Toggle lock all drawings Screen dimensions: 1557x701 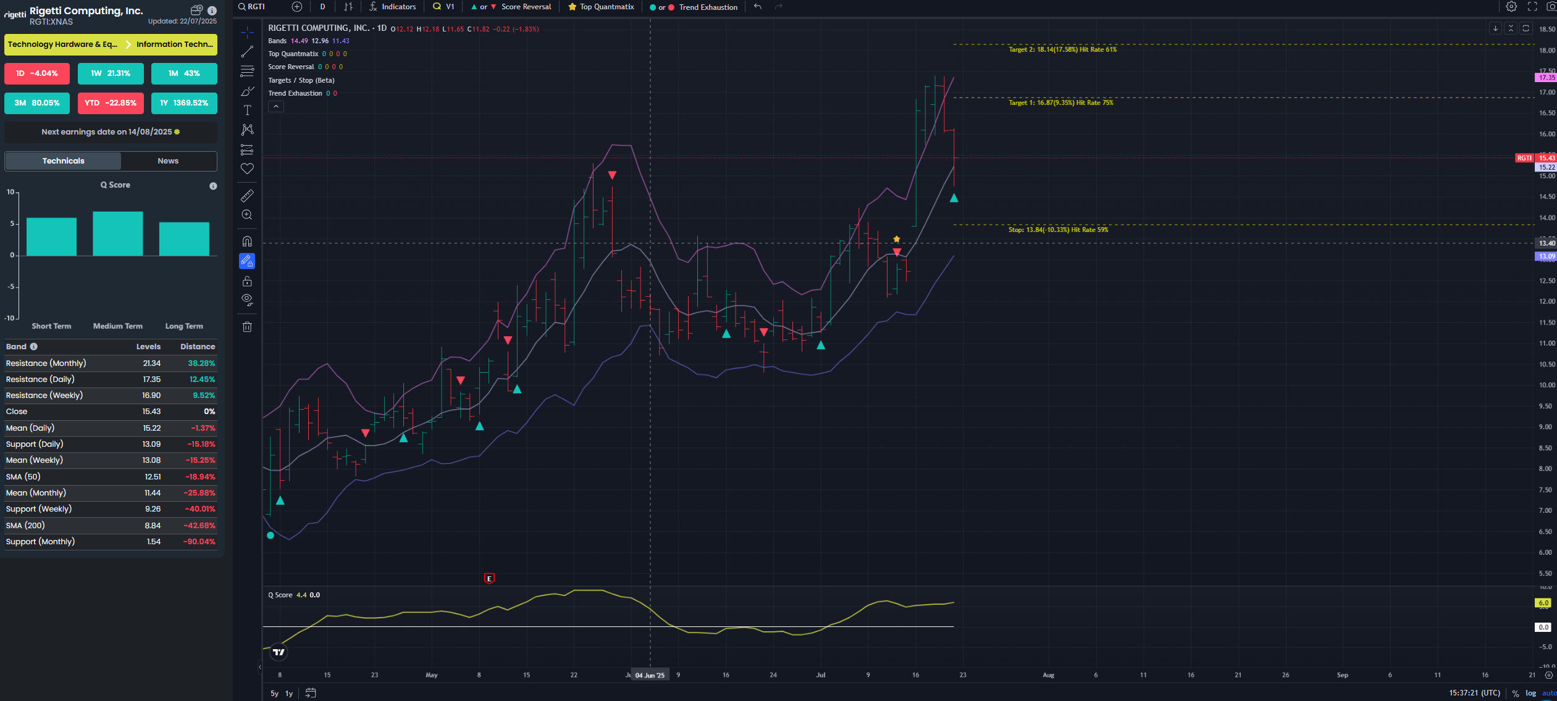tap(247, 281)
